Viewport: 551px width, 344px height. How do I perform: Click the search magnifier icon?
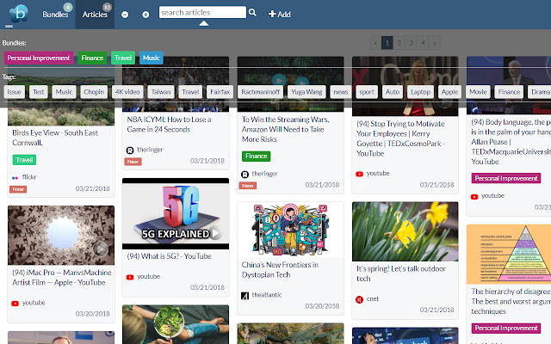pyautogui.click(x=252, y=14)
